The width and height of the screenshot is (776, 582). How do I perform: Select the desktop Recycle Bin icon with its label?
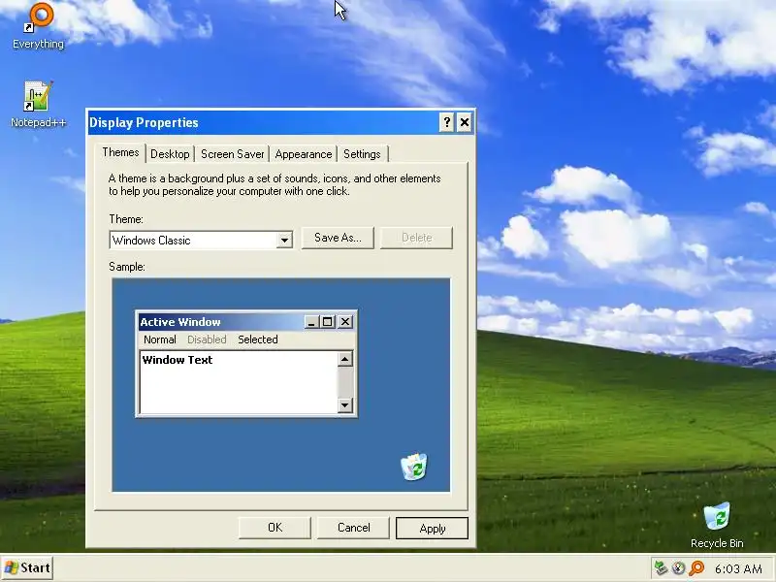pos(717,525)
